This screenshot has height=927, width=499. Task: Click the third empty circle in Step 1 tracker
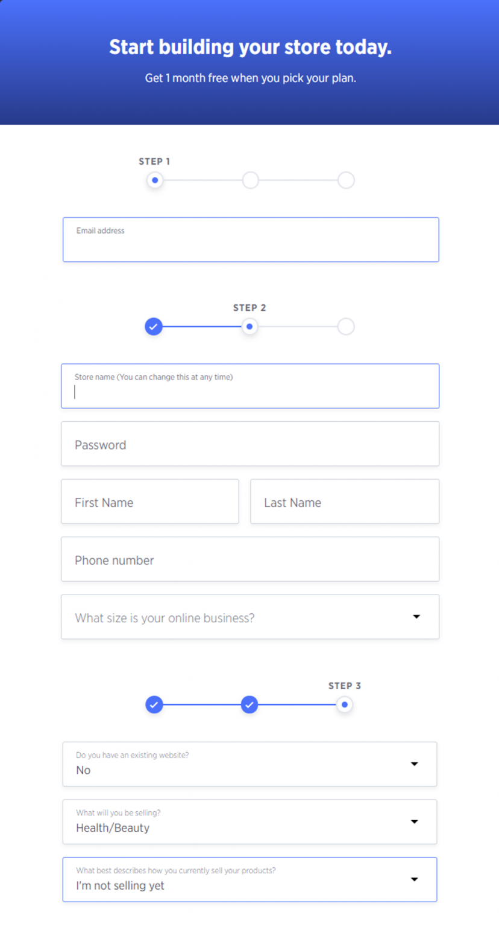tap(346, 180)
